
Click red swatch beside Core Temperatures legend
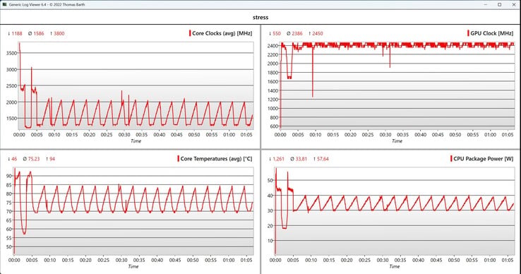[x=179, y=159]
